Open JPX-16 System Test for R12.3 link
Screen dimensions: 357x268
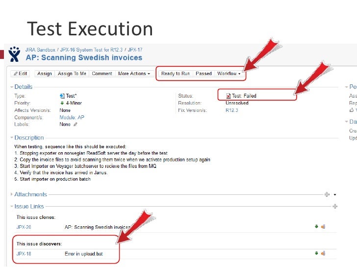tap(91, 50)
